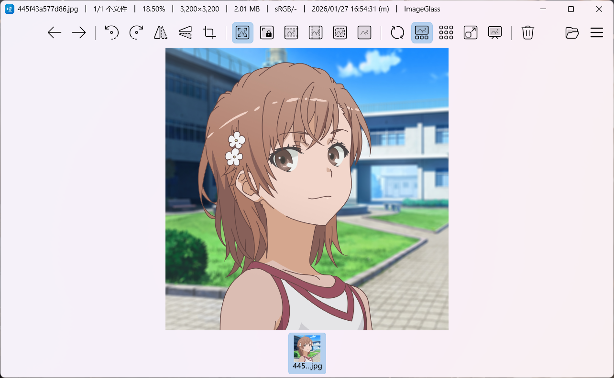
Task: Go to the previous image arrow
Action: [x=55, y=33]
